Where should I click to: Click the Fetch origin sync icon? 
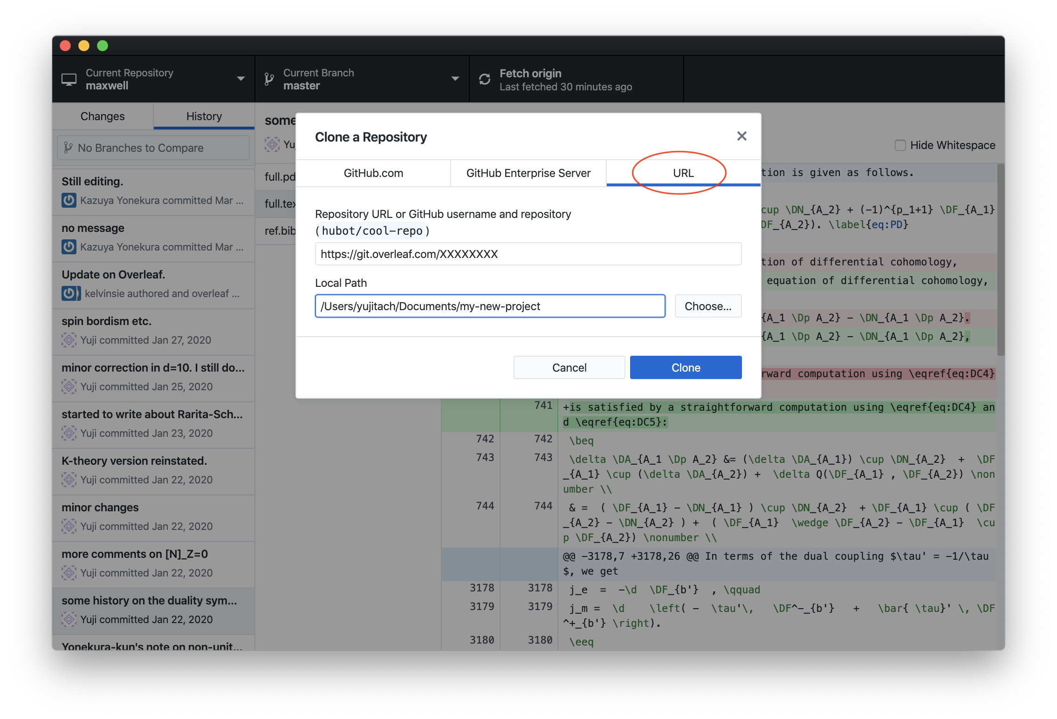(485, 79)
